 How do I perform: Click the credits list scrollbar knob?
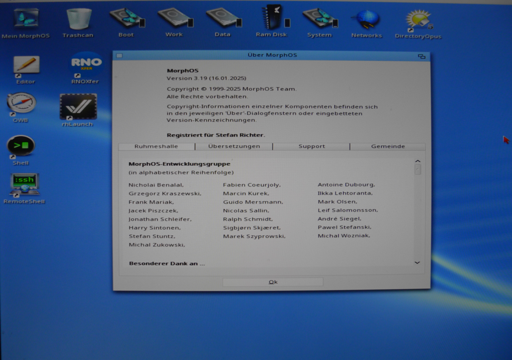418,170
